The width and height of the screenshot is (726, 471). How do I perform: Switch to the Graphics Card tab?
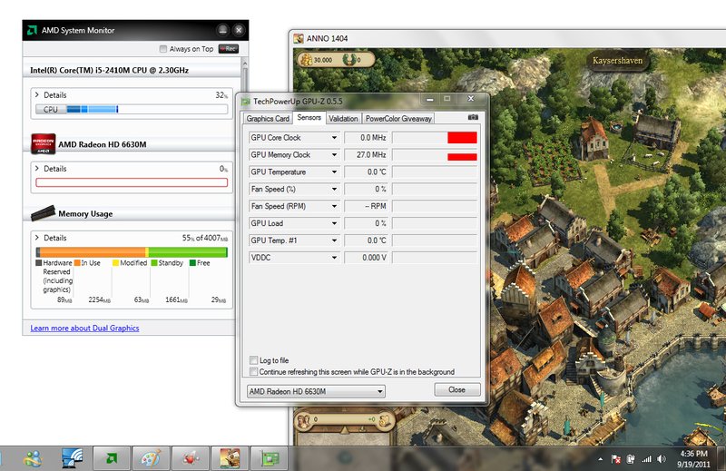click(268, 119)
